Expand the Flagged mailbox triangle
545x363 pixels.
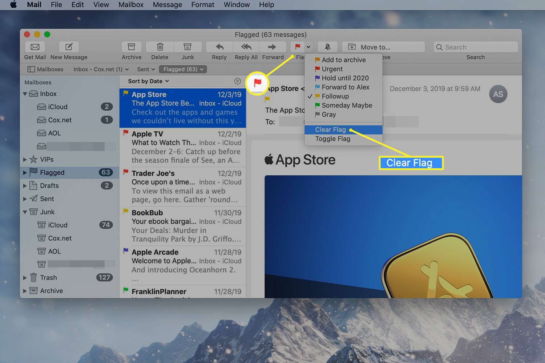(25, 172)
